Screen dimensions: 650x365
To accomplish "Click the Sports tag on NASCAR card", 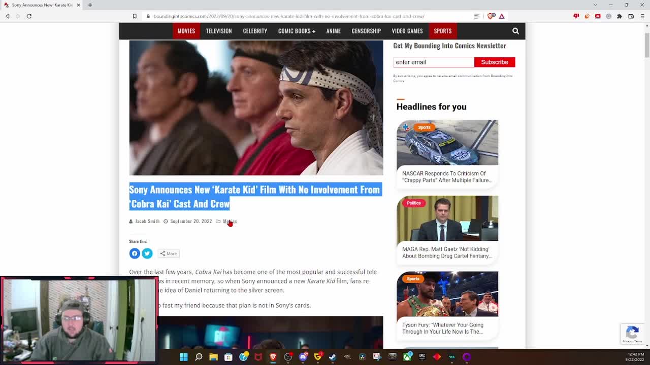I will [424, 127].
